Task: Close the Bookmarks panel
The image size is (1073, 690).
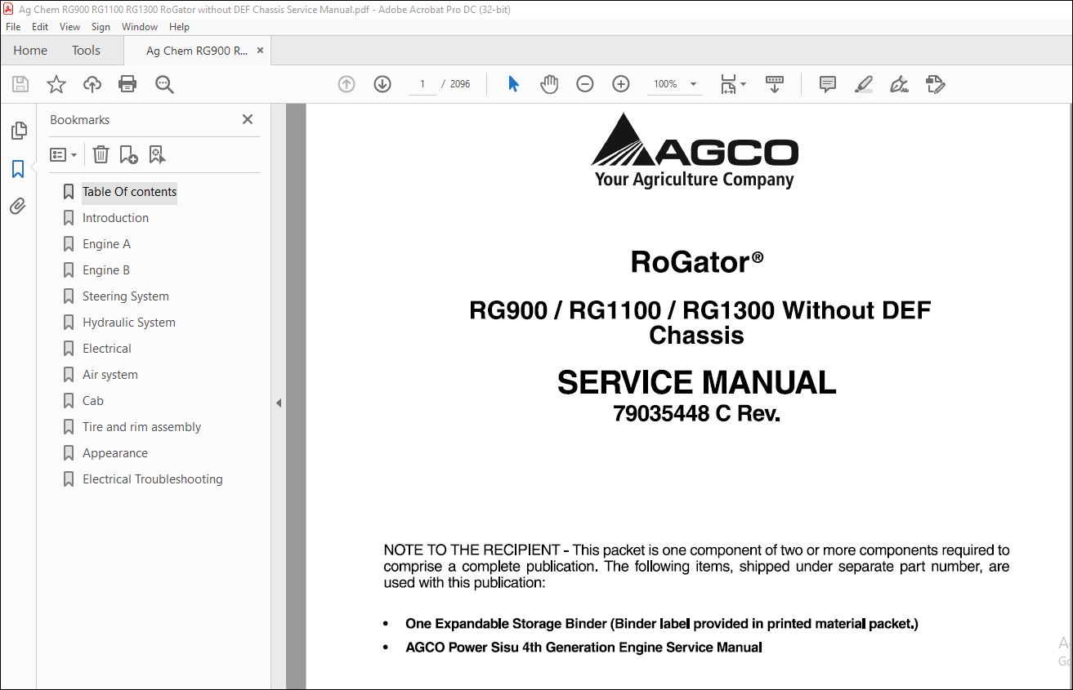Action: tap(248, 119)
